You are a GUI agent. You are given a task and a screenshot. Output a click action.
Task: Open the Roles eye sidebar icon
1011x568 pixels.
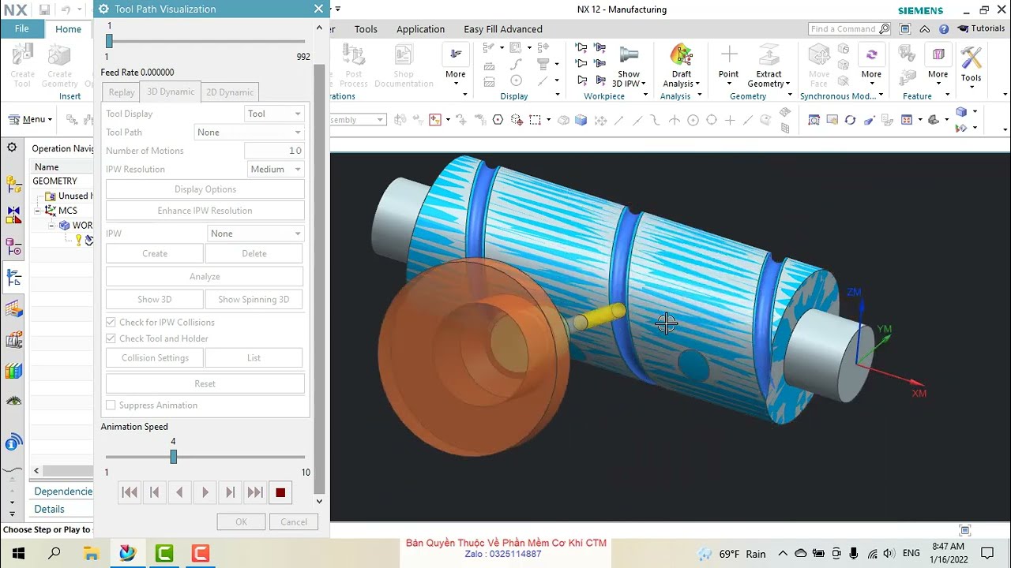(13, 401)
